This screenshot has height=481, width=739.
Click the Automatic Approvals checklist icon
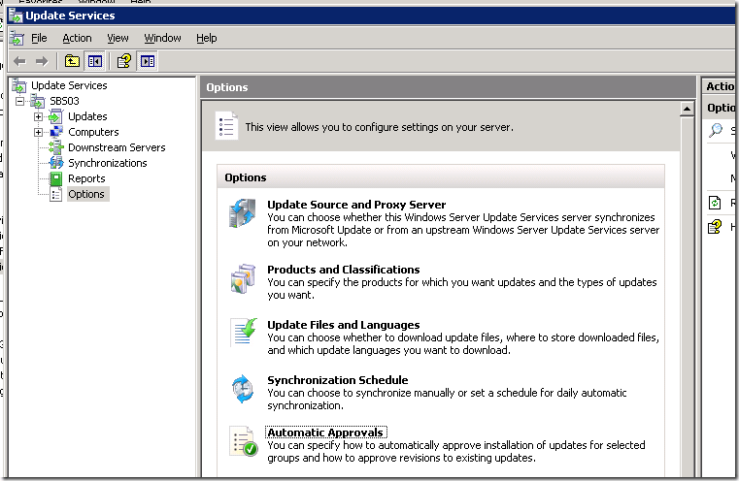[x=242, y=441]
